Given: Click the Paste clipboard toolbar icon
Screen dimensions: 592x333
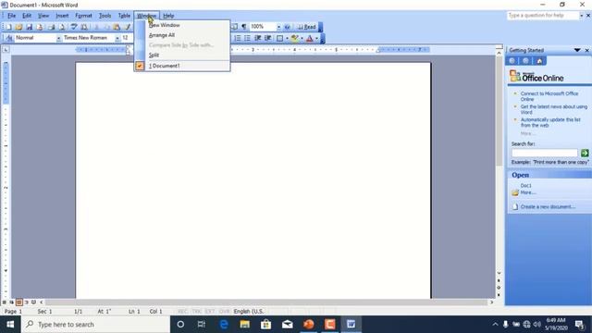Looking at the screenshot, I should click(x=117, y=27).
